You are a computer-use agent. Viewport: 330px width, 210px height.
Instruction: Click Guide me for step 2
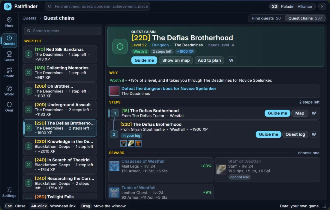pos(268,134)
